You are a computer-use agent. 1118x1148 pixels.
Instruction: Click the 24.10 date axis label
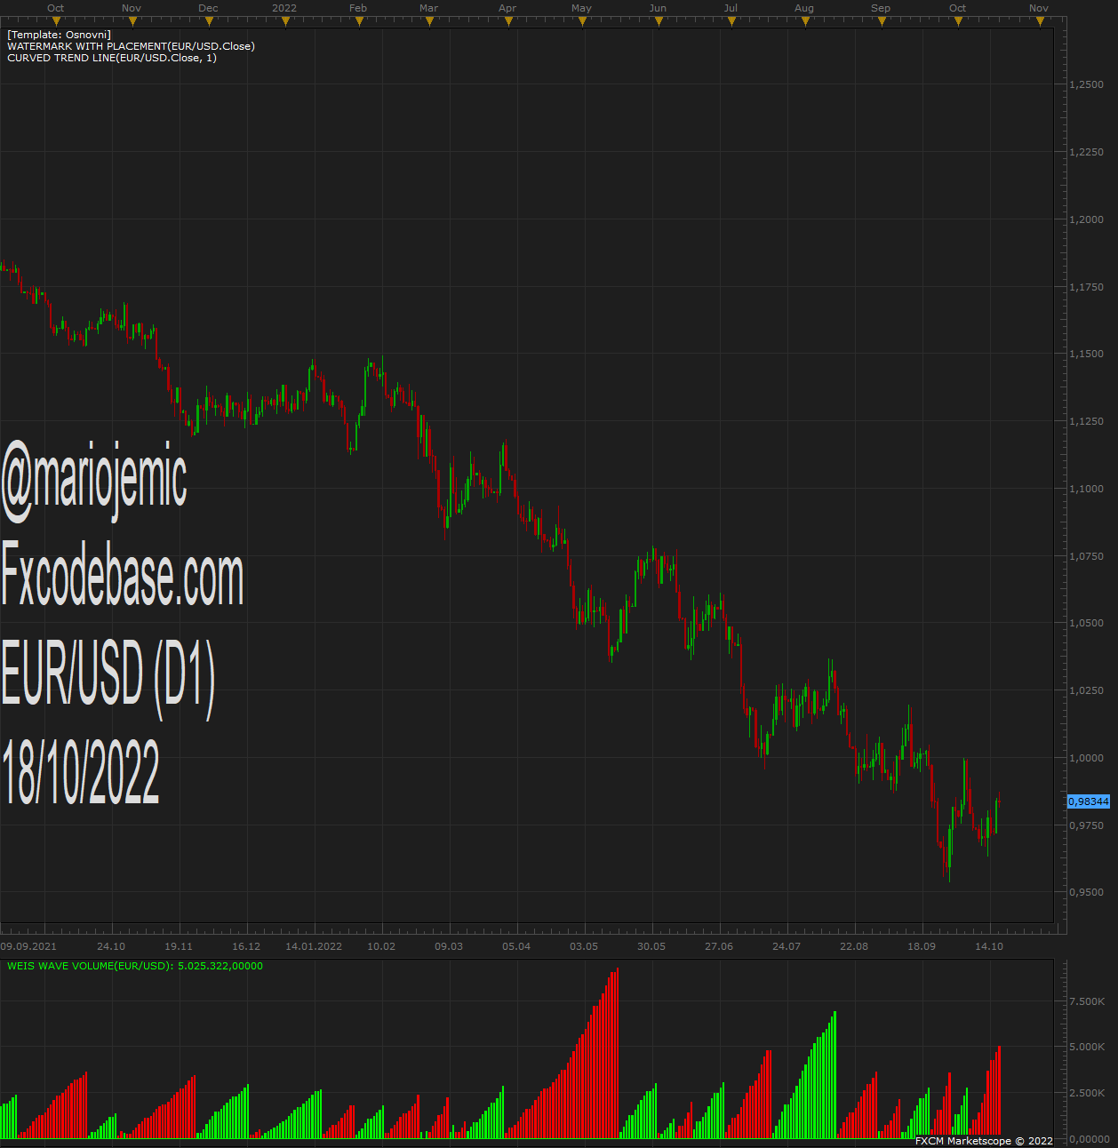tap(111, 946)
